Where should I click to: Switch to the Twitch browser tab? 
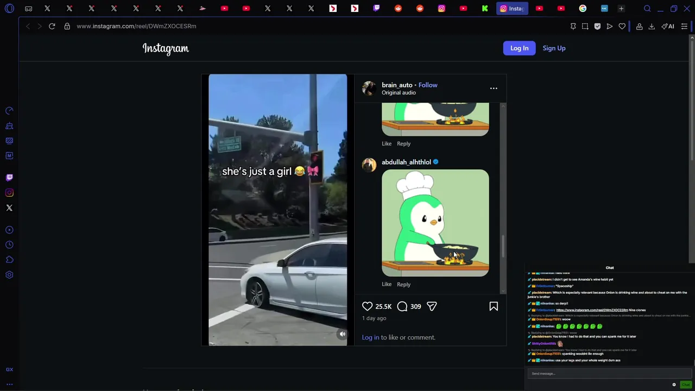[x=376, y=9]
